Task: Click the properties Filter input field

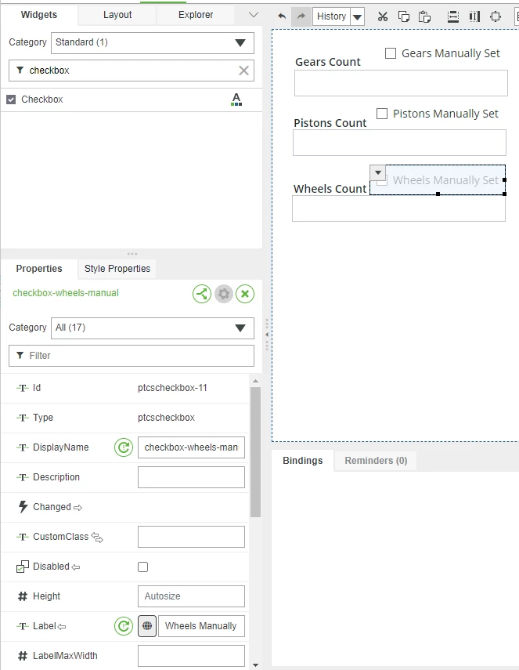Action: tap(132, 356)
